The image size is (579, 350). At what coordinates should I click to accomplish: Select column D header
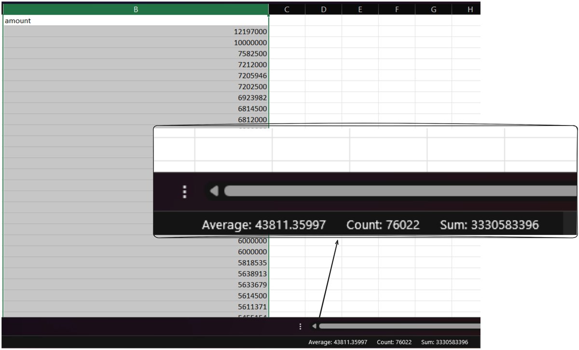(x=323, y=9)
